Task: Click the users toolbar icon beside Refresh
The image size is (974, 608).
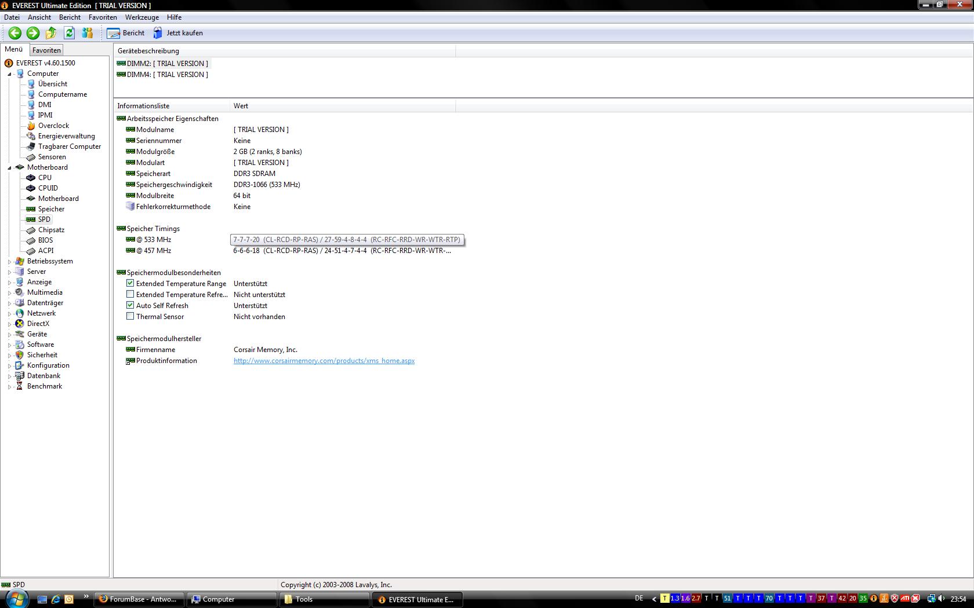Action: (88, 33)
